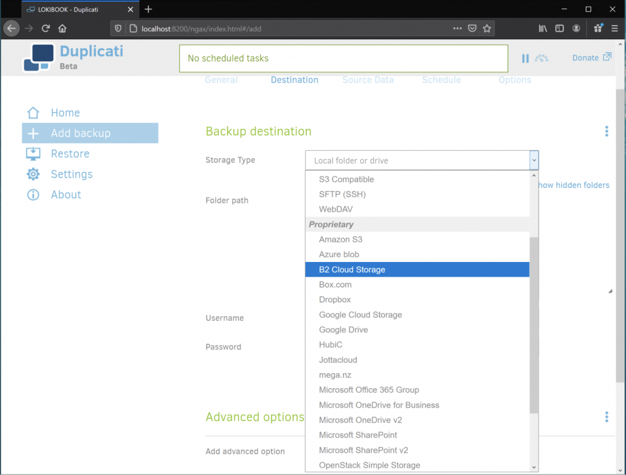626x475 pixels.
Task: Click the Proprietary group header
Action: (417, 224)
